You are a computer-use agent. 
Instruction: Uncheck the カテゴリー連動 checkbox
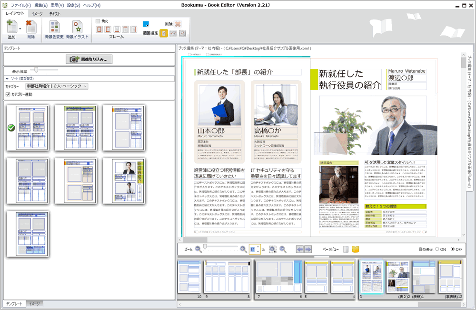pyautogui.click(x=8, y=94)
